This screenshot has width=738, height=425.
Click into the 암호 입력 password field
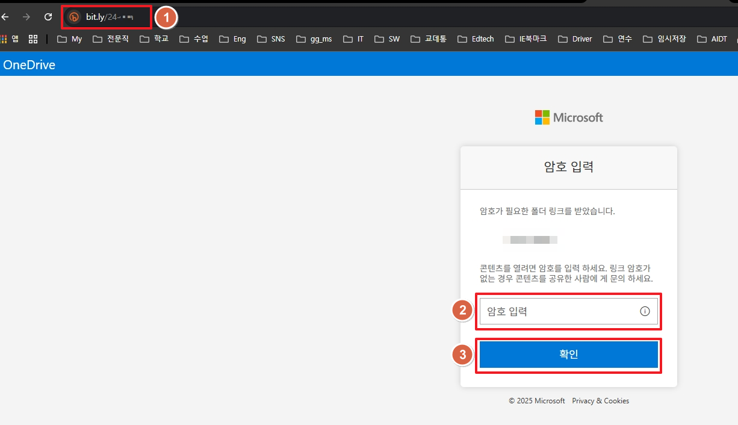[569, 311]
